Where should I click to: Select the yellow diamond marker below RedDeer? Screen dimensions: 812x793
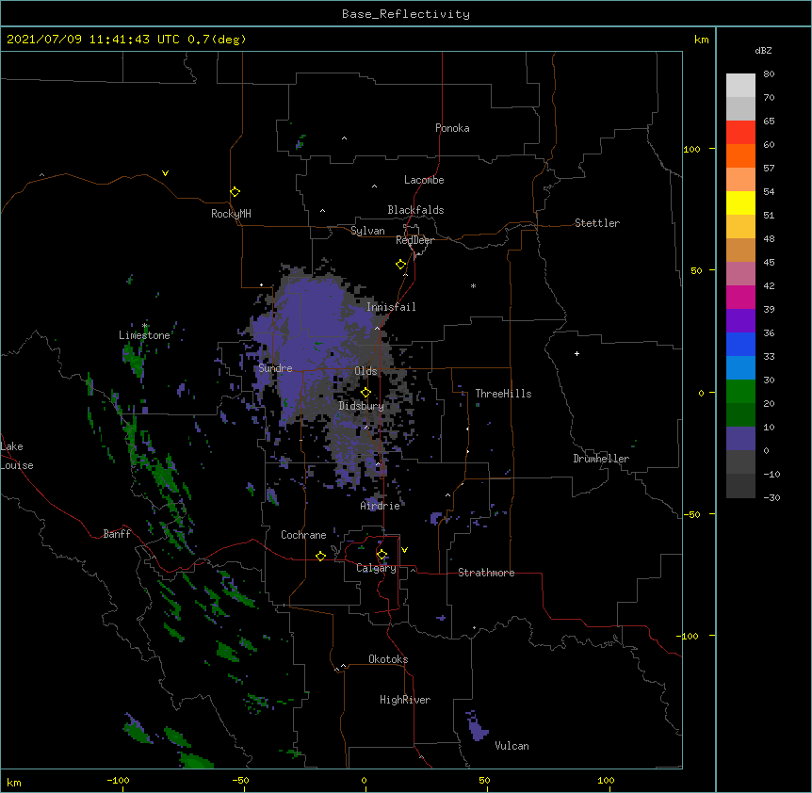[x=400, y=265]
